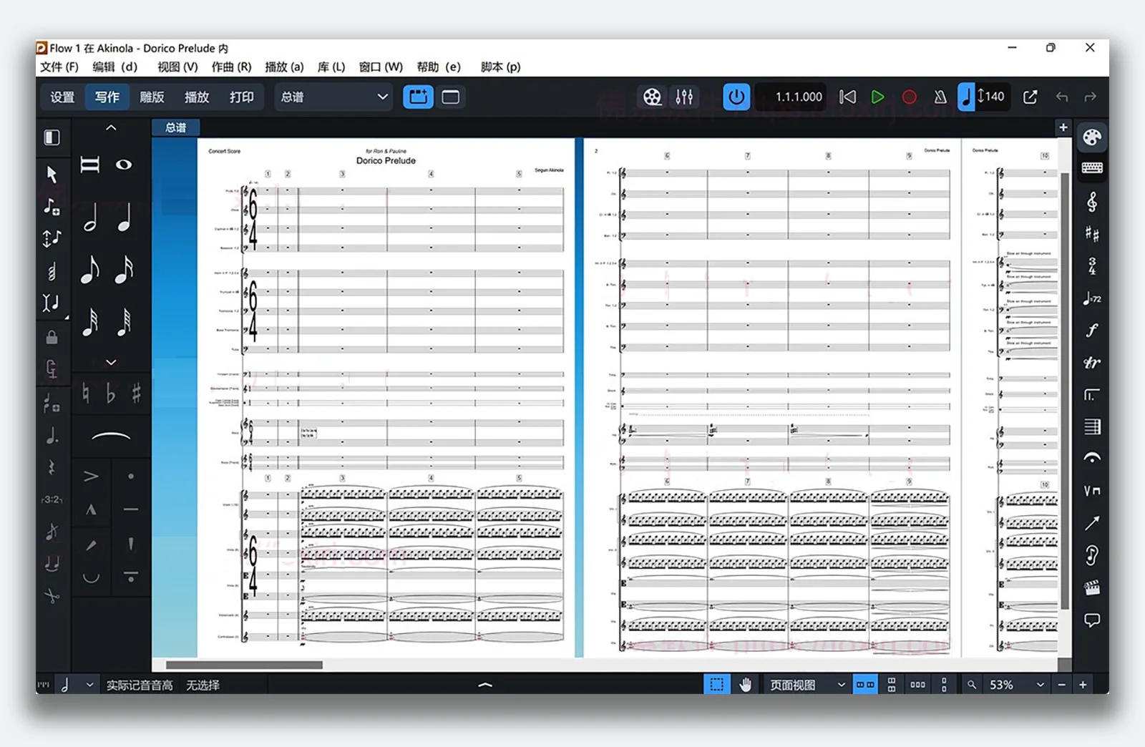Select the double whole note duration
This screenshot has height=747, width=1145.
click(90, 165)
